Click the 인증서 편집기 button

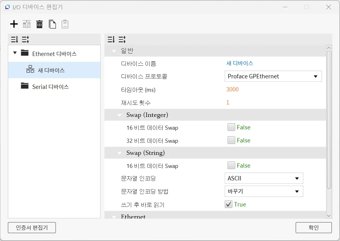(32, 228)
